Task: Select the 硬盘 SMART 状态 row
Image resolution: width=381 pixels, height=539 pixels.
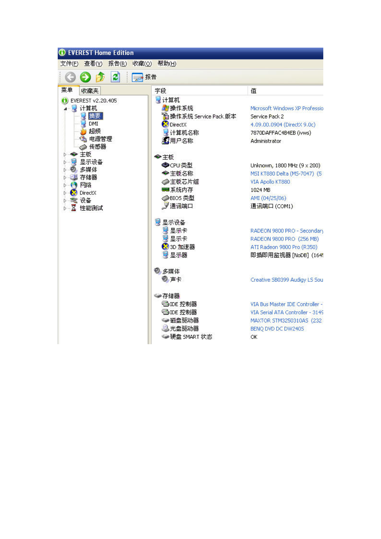Action: [238, 337]
